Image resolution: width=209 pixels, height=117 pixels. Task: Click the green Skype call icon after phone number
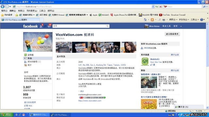point(104,97)
